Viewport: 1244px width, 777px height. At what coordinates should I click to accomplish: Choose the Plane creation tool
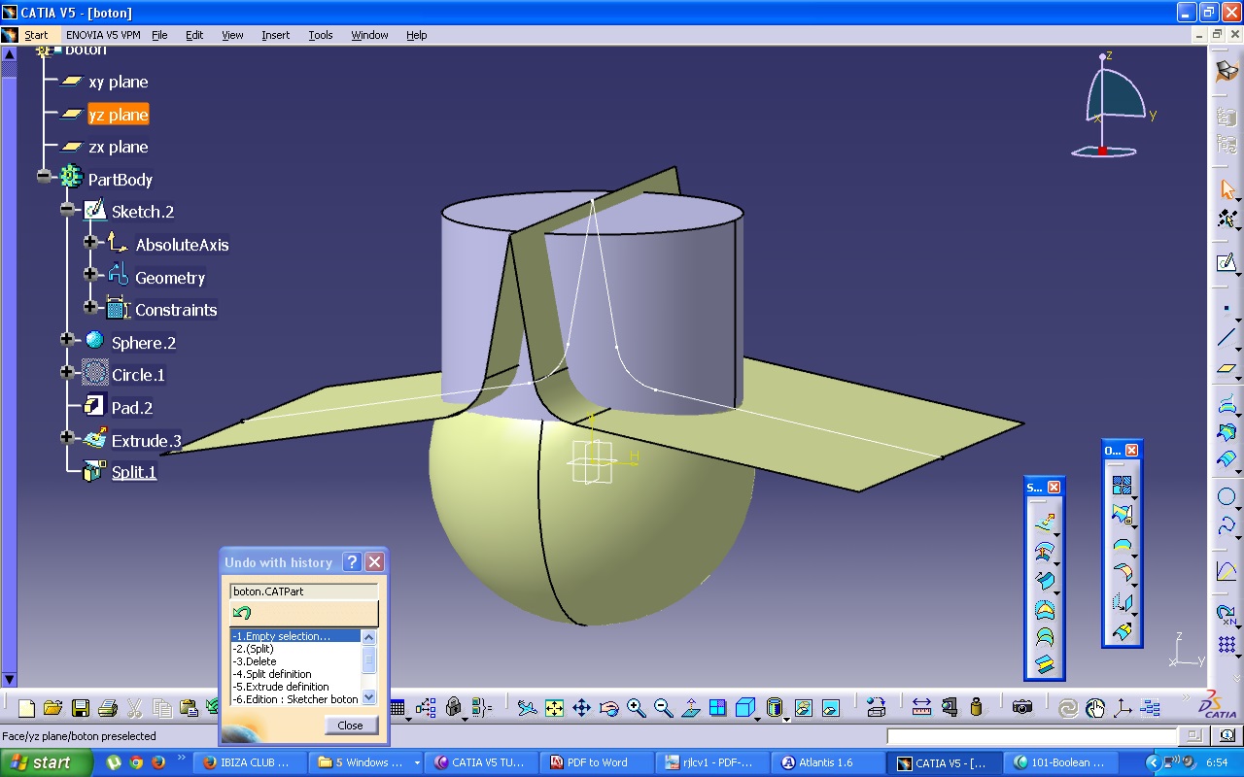coord(1227,369)
